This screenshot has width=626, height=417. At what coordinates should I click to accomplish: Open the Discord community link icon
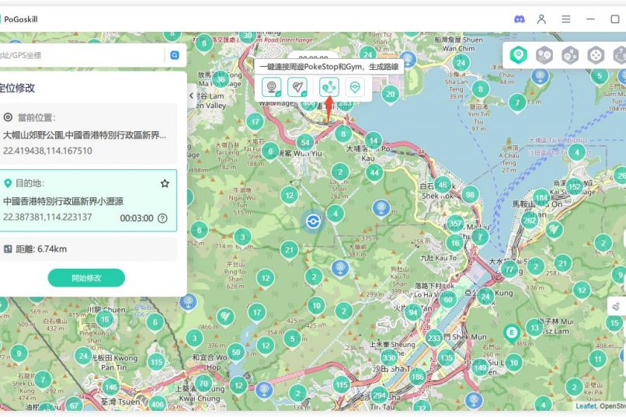[x=520, y=19]
